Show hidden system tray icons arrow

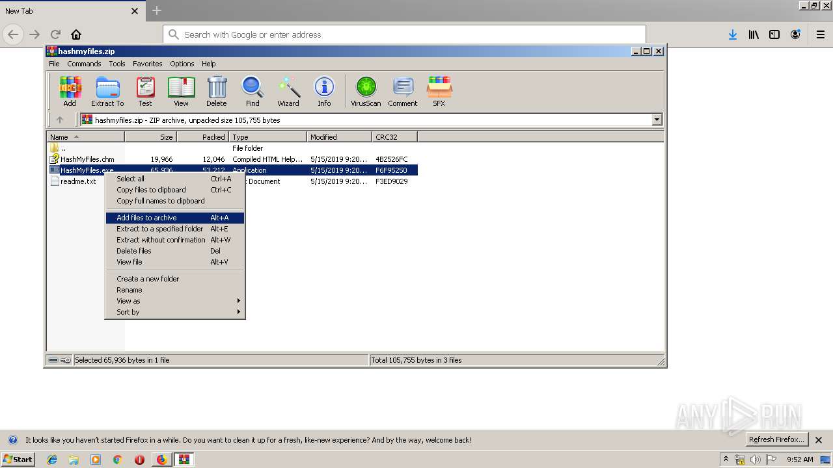[726, 459]
